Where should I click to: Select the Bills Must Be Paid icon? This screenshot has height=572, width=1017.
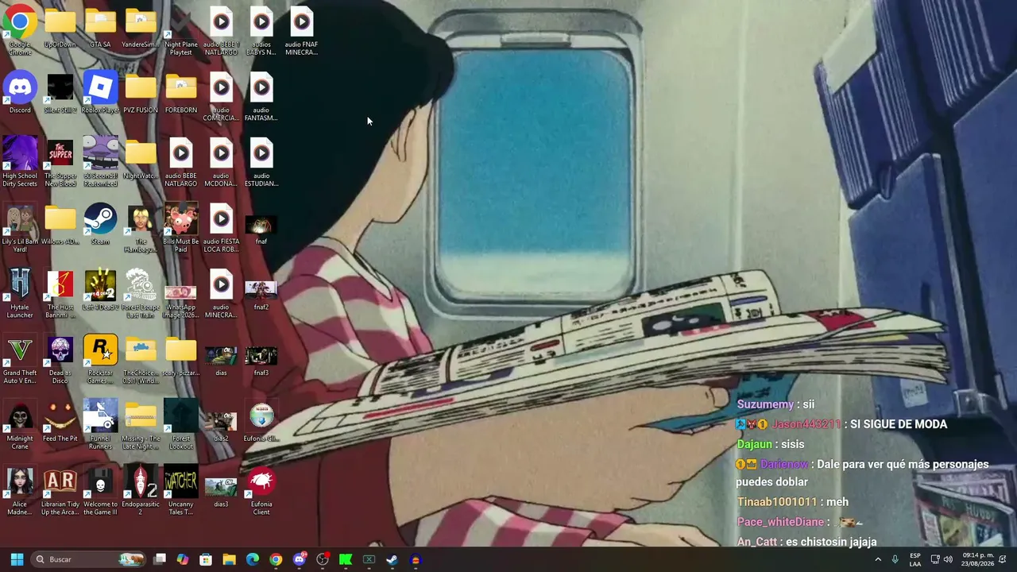(x=181, y=229)
